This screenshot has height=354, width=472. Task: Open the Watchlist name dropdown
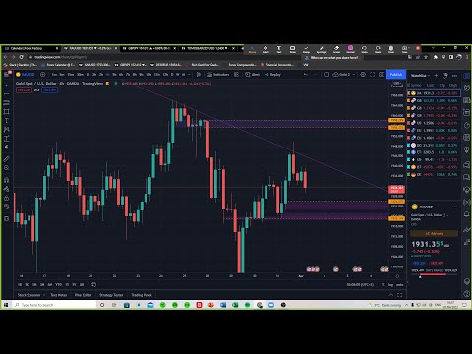(420, 76)
